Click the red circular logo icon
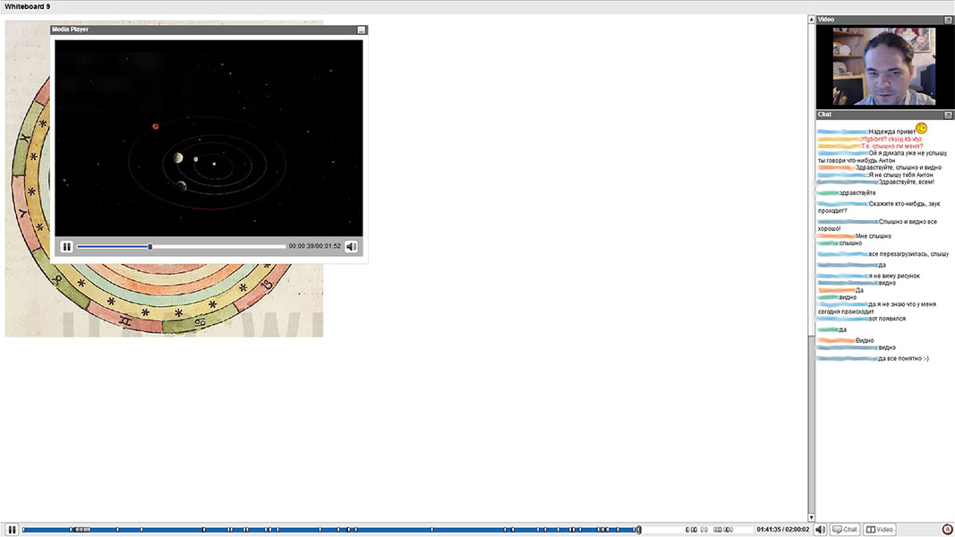The height and width of the screenshot is (537, 955). [947, 530]
